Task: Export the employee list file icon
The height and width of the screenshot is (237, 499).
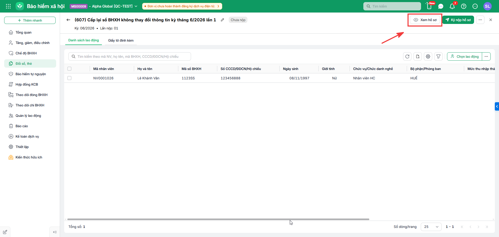Action: 418,56
